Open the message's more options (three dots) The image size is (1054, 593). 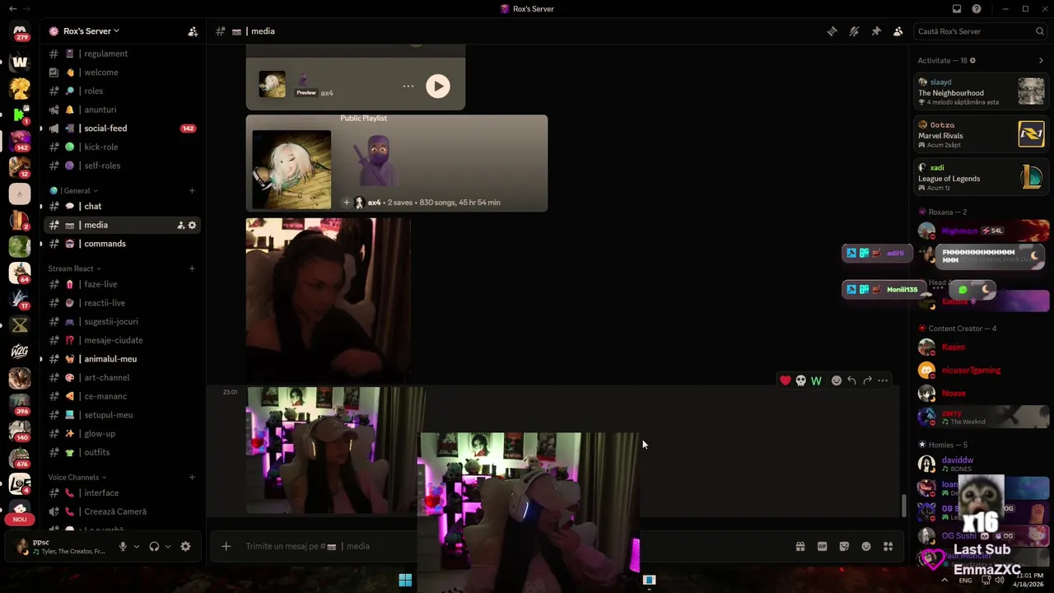click(x=883, y=381)
